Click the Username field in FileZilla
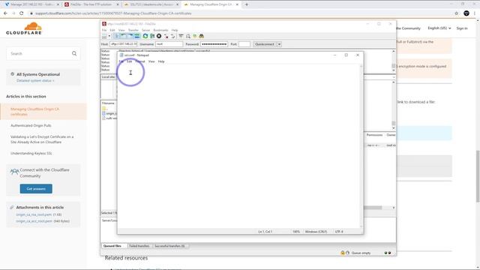 (x=169, y=44)
